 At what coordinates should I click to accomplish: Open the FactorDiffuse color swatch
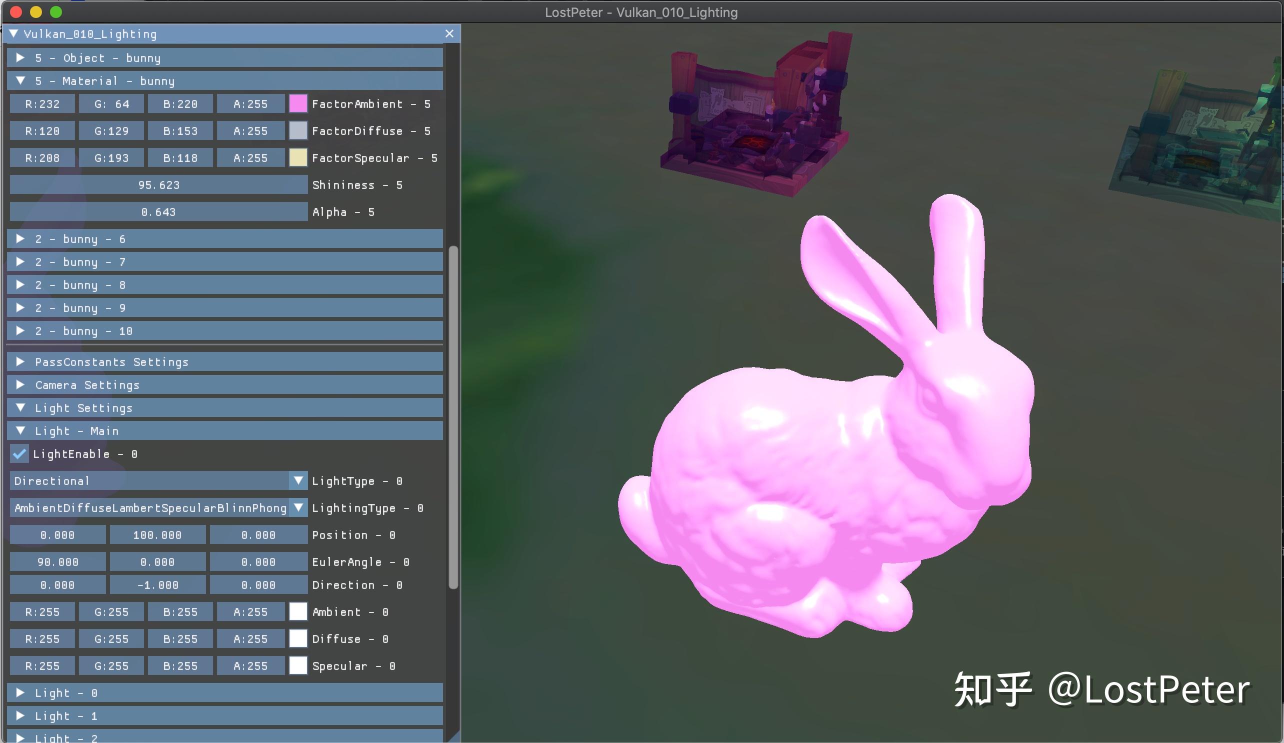297,130
